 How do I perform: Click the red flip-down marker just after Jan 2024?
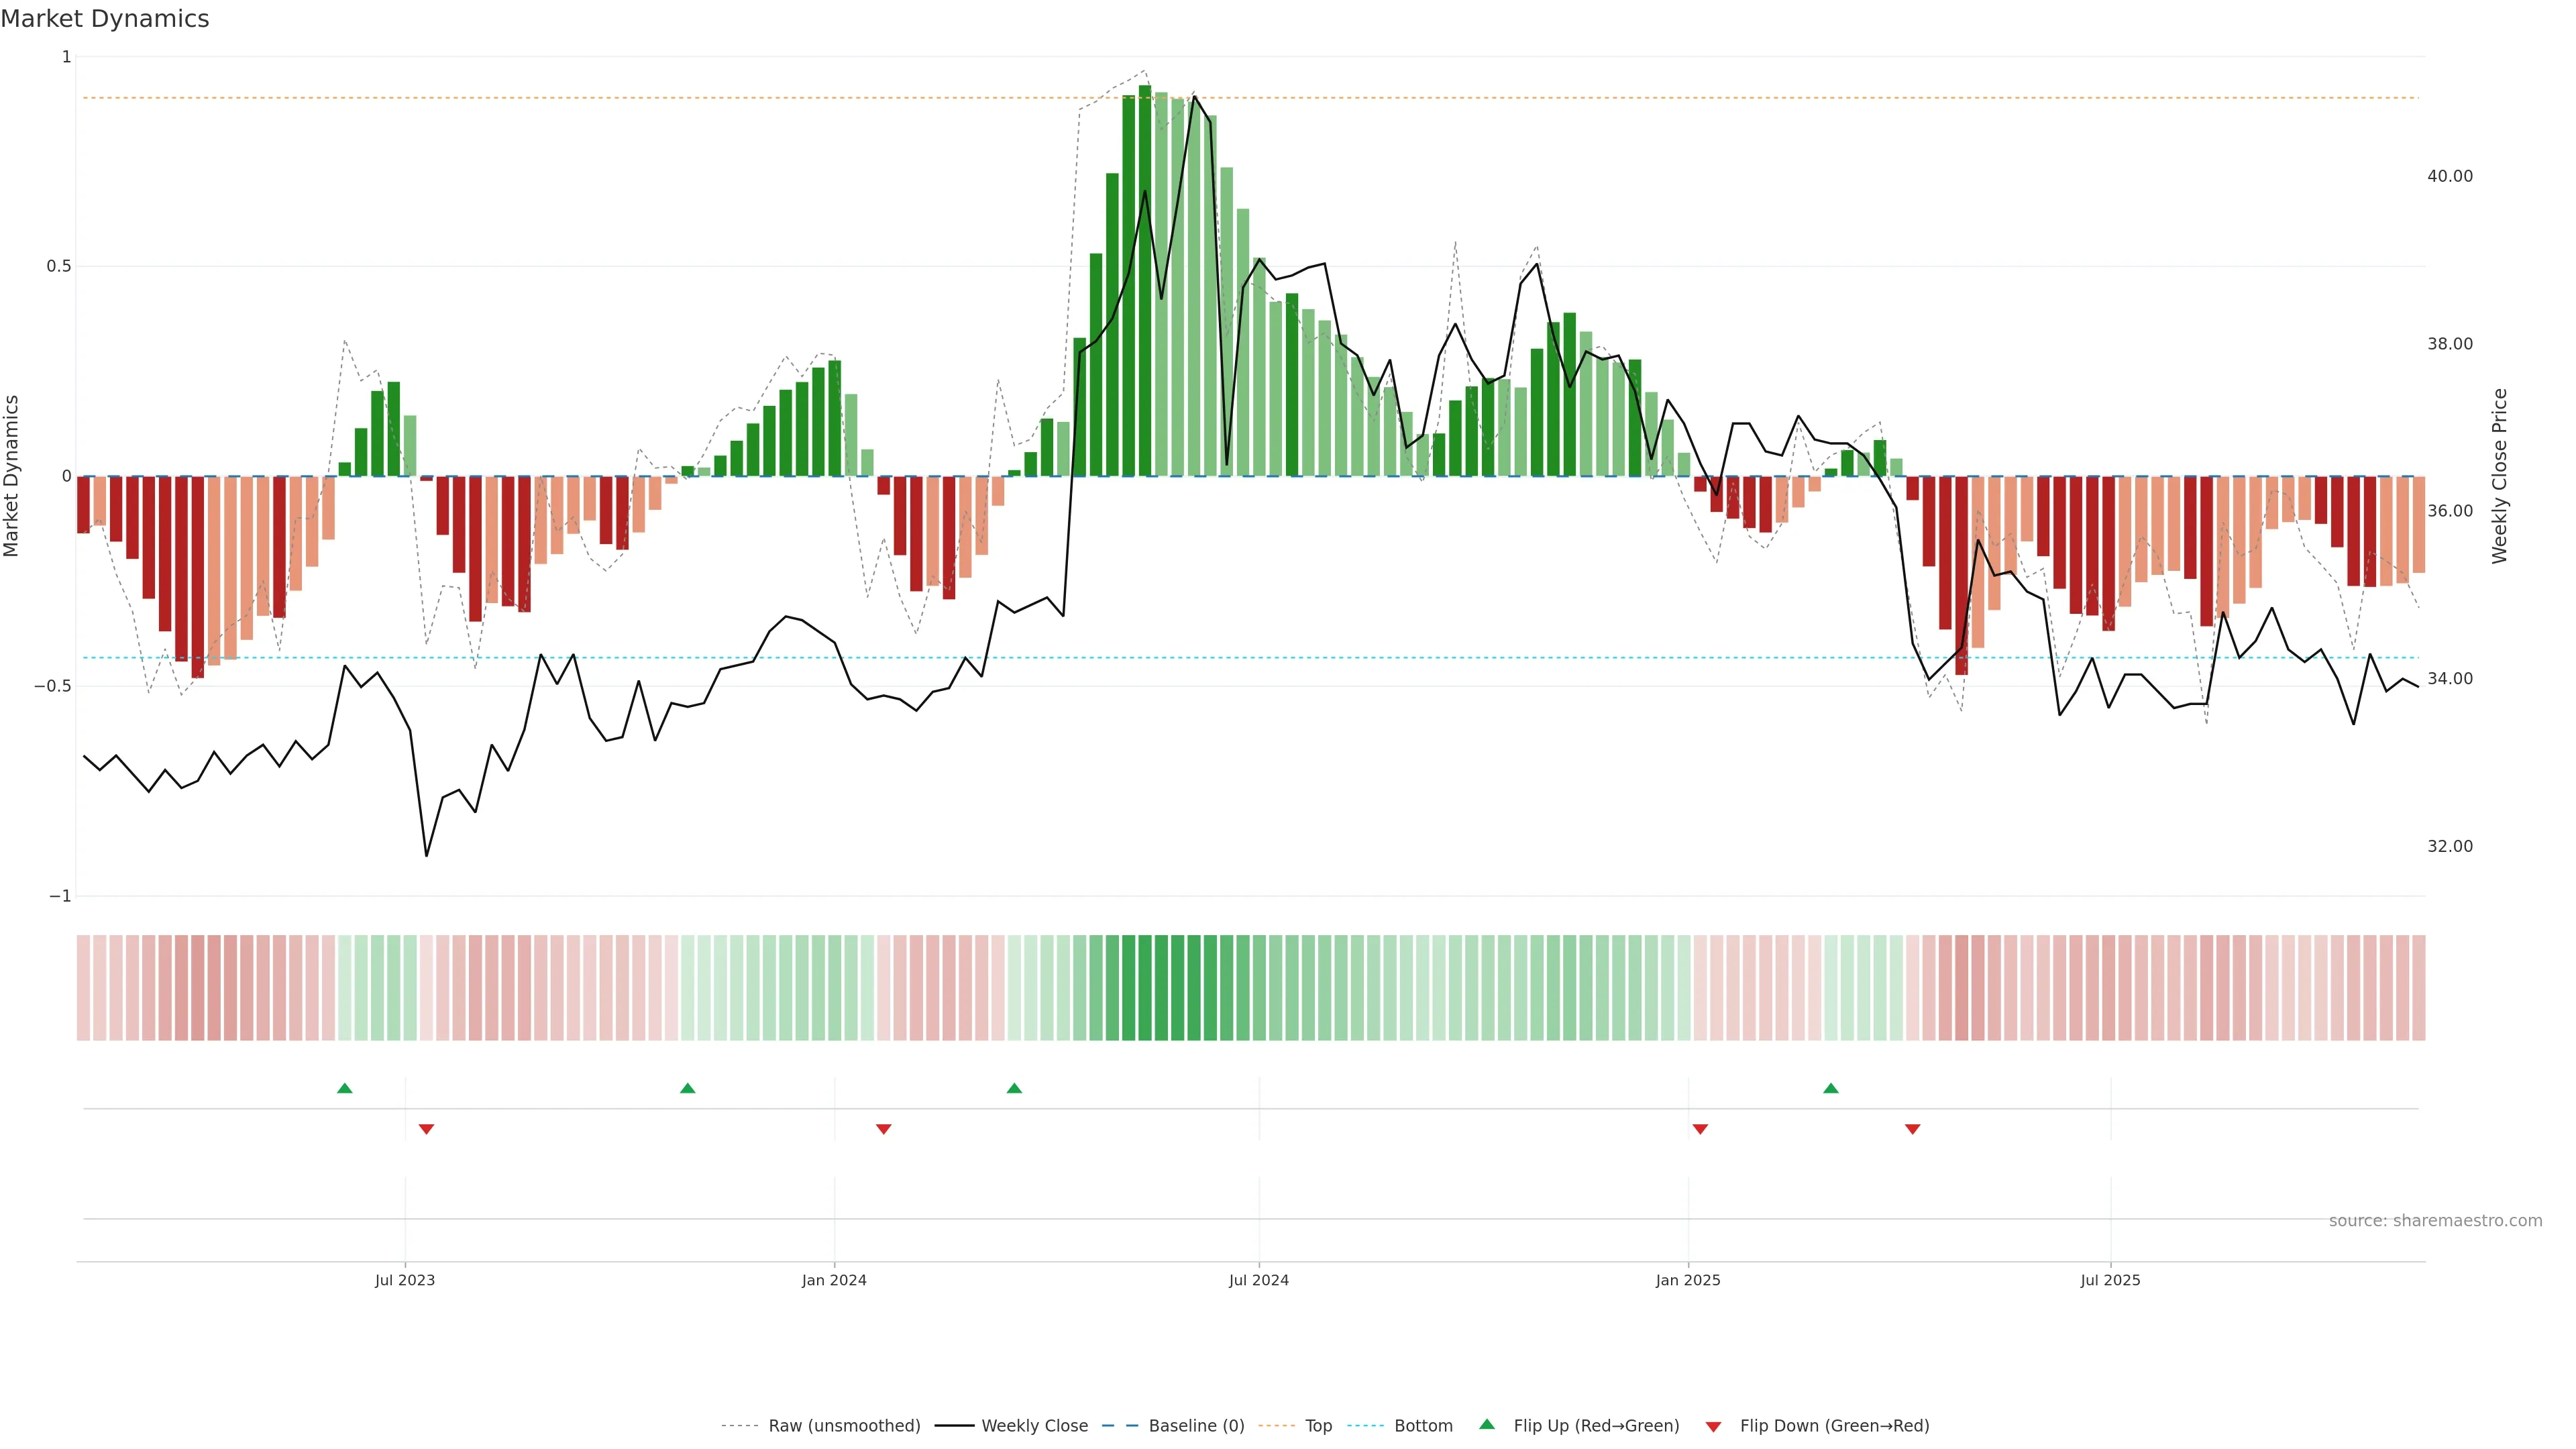[883, 1129]
